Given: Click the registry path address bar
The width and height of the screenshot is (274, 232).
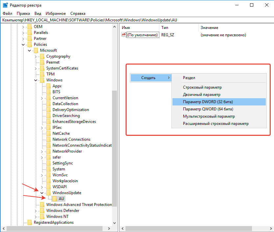Looking at the screenshot, I should tap(131, 20).
